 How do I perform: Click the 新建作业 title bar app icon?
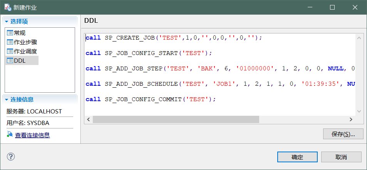[8, 7]
